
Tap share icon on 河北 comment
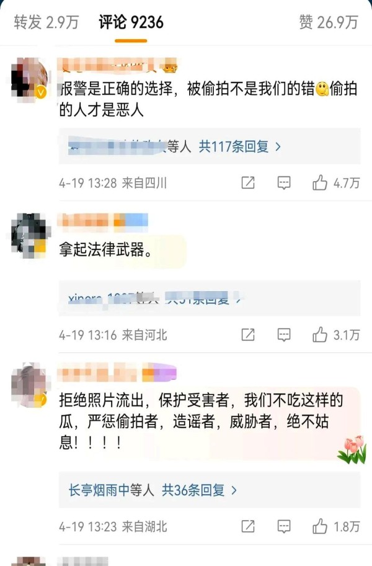pyautogui.click(x=248, y=335)
